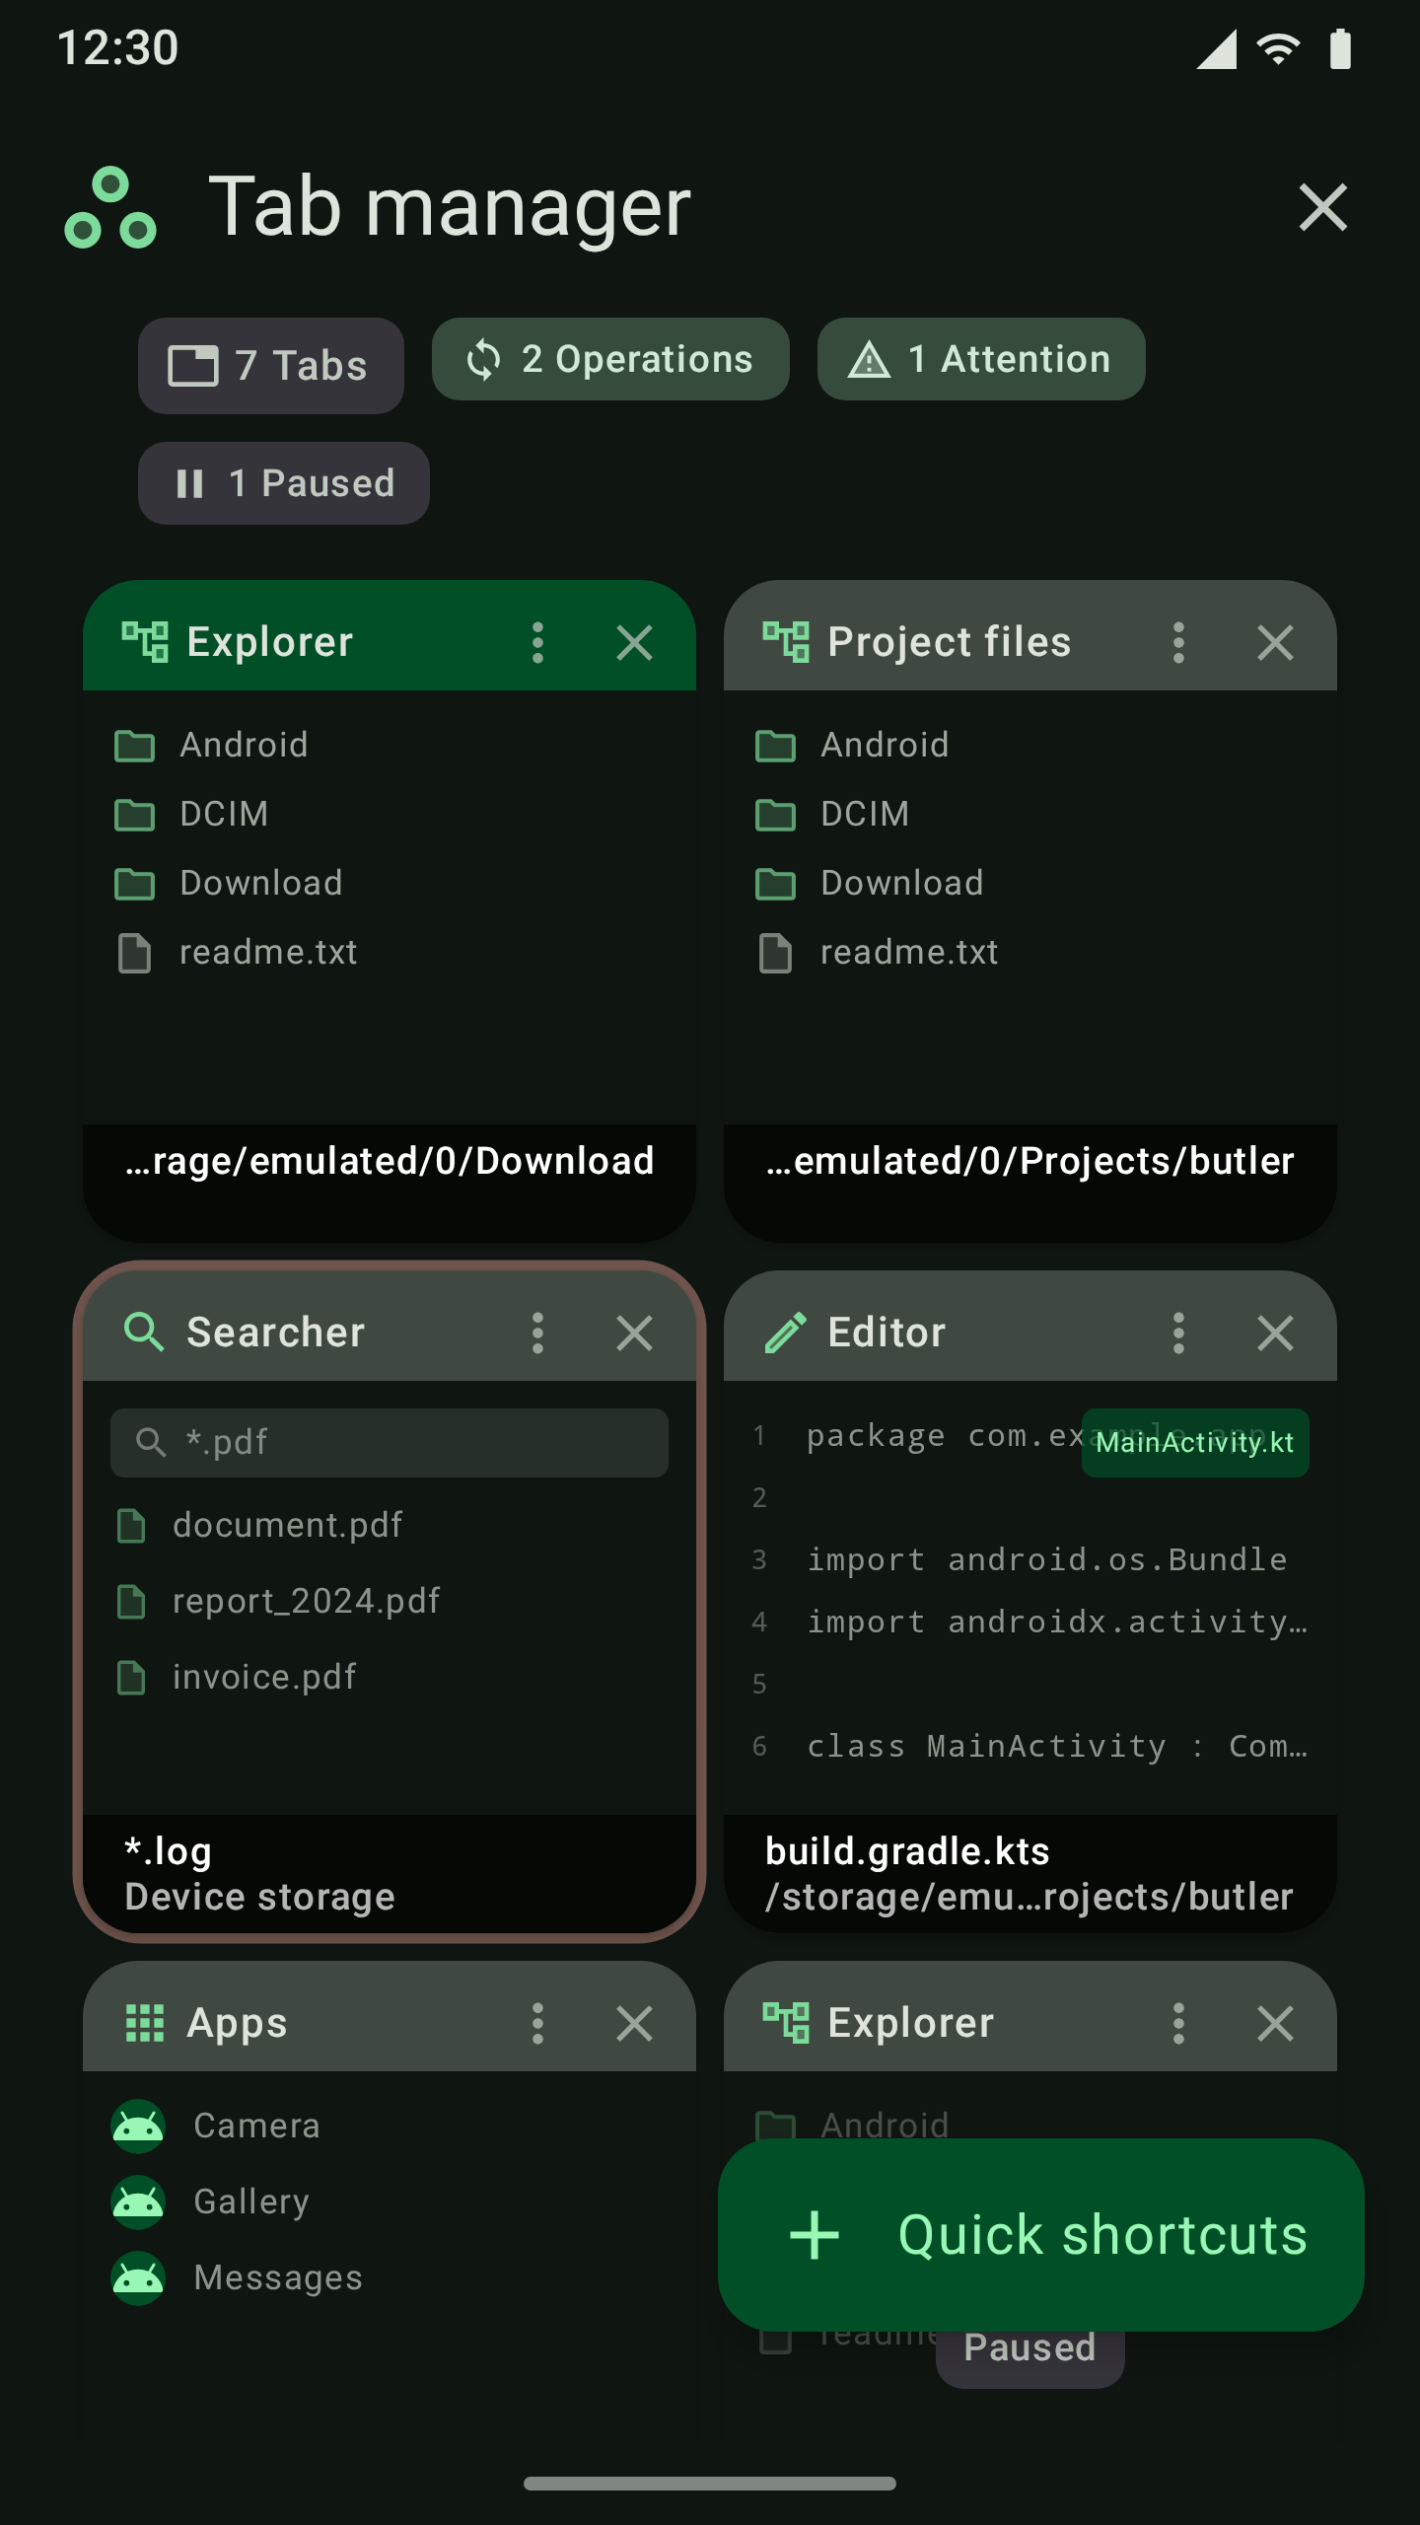Image resolution: width=1420 pixels, height=2525 pixels.
Task: Open the Editor tab overflow menu
Action: [1178, 1334]
